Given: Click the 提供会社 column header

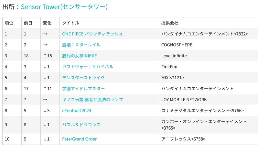Looking at the screenshot, I should 170,23.
